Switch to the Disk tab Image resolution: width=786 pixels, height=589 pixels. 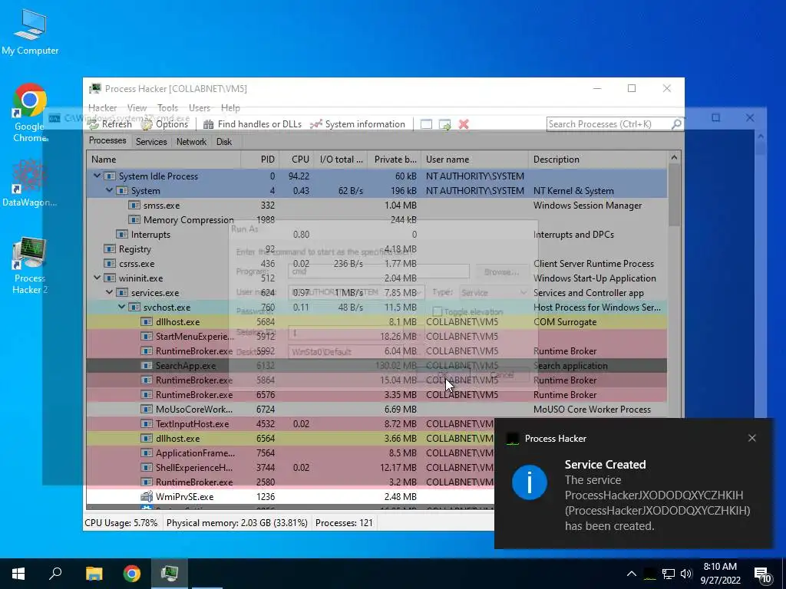coord(224,142)
